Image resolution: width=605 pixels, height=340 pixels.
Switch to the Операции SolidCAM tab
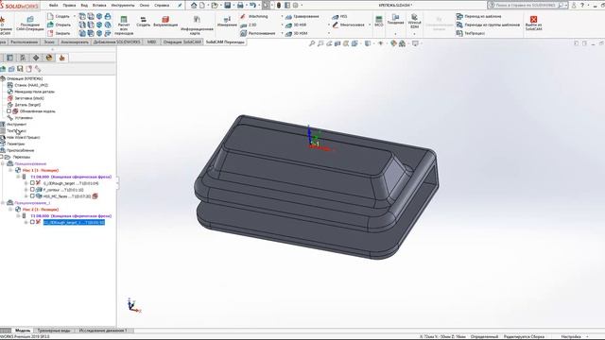pos(182,42)
